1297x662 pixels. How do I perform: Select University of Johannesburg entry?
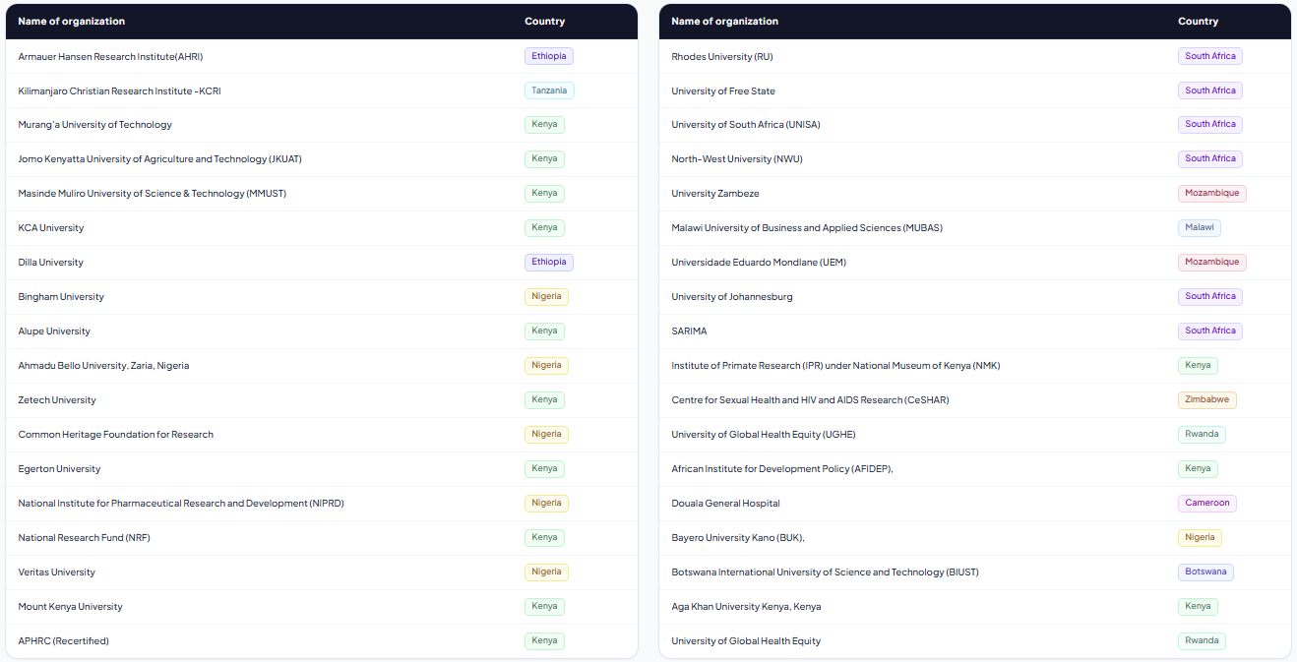[732, 297]
